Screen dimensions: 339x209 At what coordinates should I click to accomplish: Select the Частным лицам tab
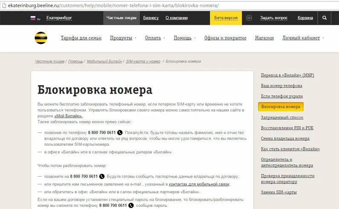121,18
